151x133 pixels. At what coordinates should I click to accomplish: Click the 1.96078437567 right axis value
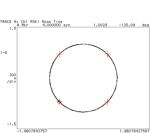click(135, 131)
